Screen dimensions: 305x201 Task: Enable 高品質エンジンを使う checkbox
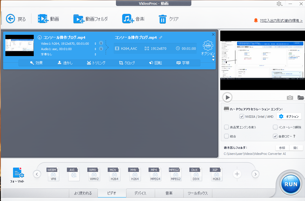pos(226,127)
